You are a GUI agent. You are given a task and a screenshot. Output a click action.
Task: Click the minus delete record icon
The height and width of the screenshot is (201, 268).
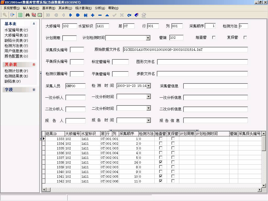click(100, 15)
